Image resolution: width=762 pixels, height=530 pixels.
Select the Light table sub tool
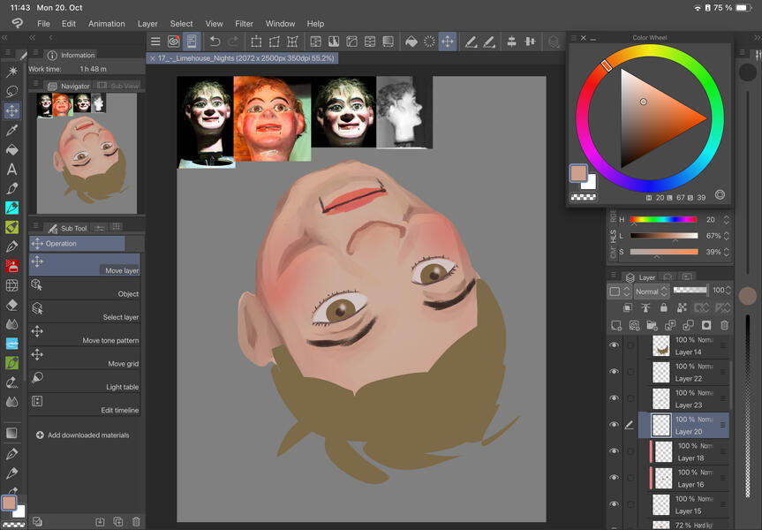(85, 382)
